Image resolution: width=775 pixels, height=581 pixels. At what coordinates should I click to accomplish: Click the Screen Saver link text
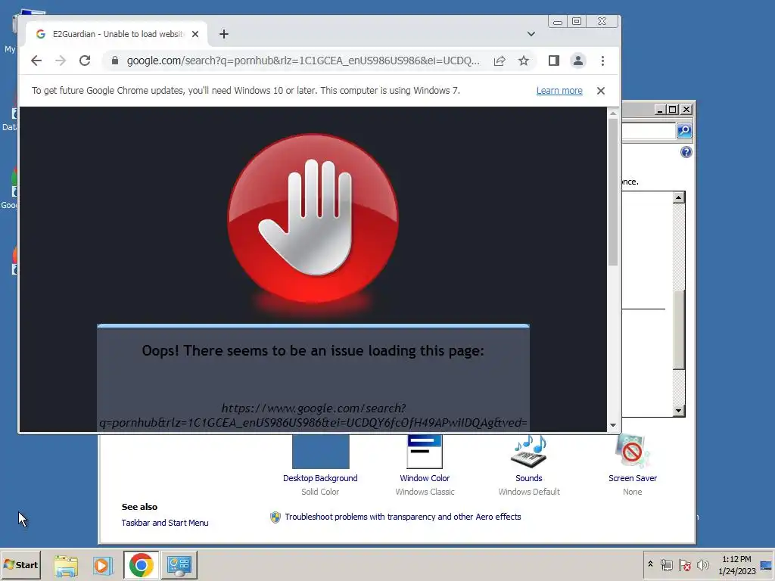(x=633, y=478)
